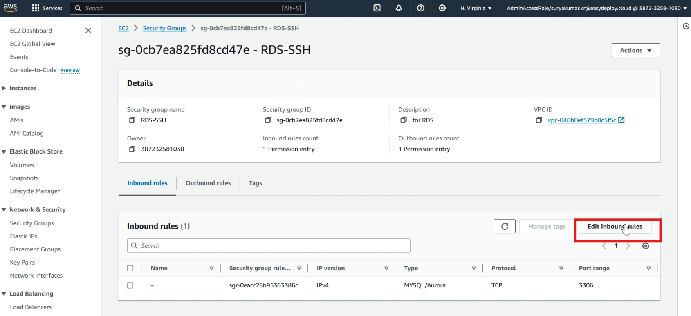The height and width of the screenshot is (316, 691).
Task: Click the Edit inbound rules button
Action: coord(614,227)
